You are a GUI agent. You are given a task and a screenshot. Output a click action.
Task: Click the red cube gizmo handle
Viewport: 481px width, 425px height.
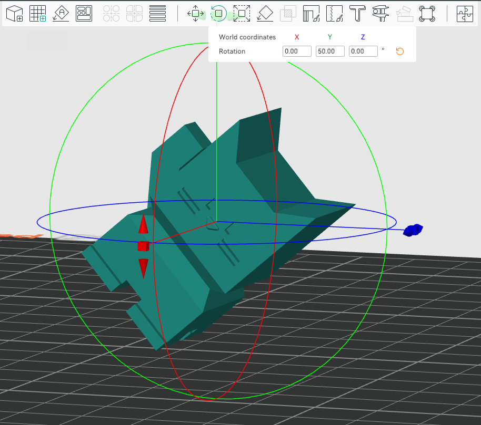pyautogui.click(x=143, y=246)
